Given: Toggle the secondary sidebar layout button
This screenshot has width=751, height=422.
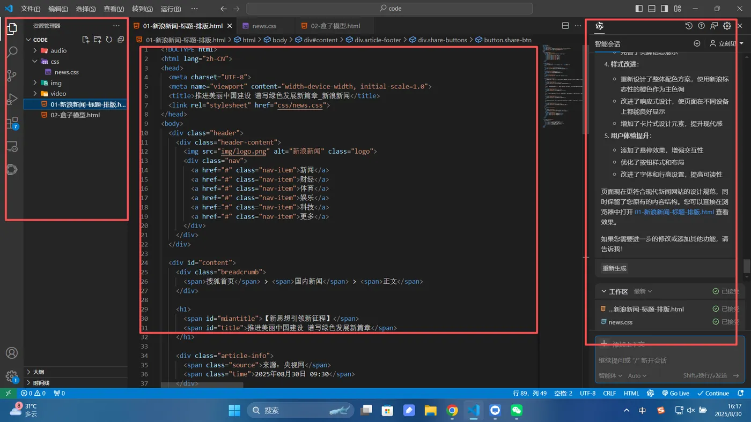Looking at the screenshot, I should [665, 9].
